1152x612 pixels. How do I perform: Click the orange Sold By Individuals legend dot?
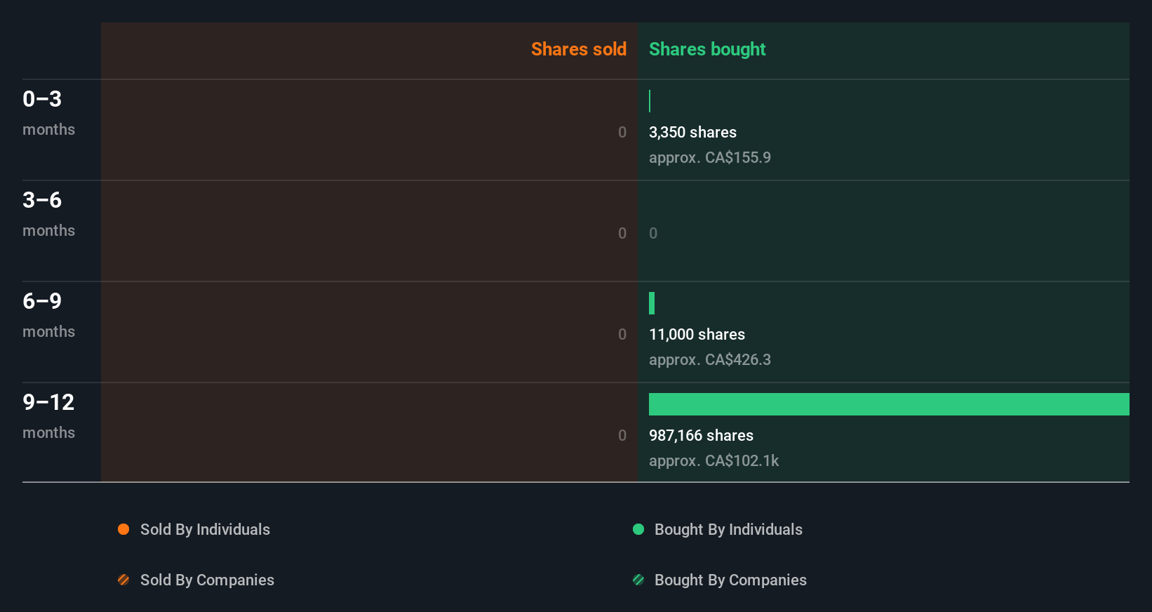click(x=123, y=529)
